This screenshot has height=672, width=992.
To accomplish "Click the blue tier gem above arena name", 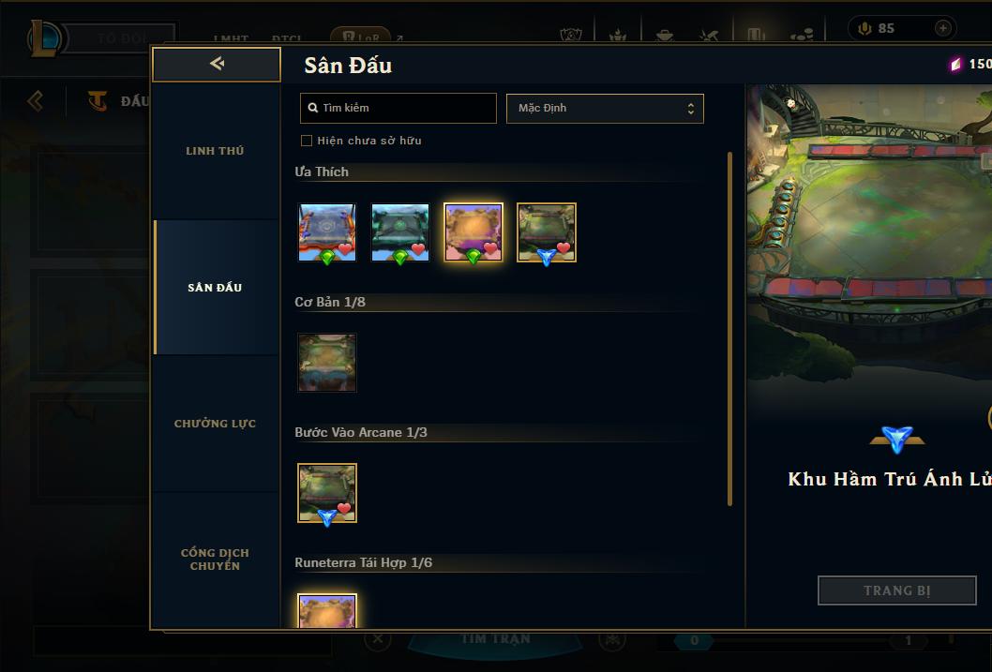I will pyautogui.click(x=897, y=440).
